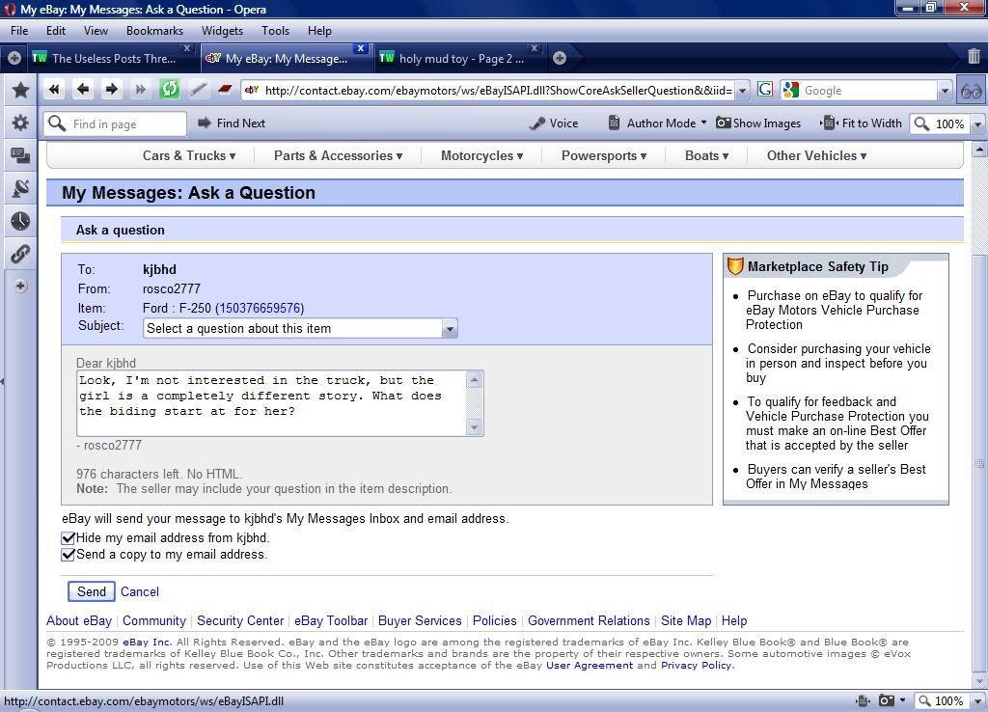
Task: Open the Bookmarks star panel in sidebar
Action: 20,90
